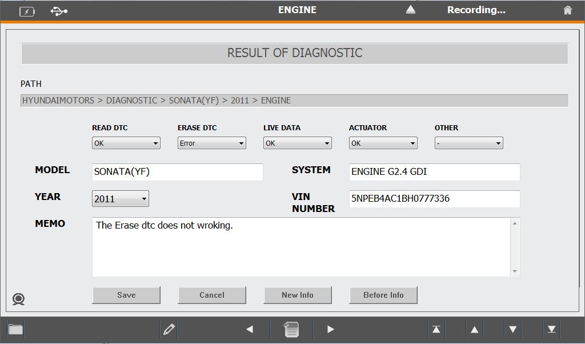This screenshot has width=585, height=344.
Task: Jump to bottom with the scroll-to-bottom icon
Action: 551,329
